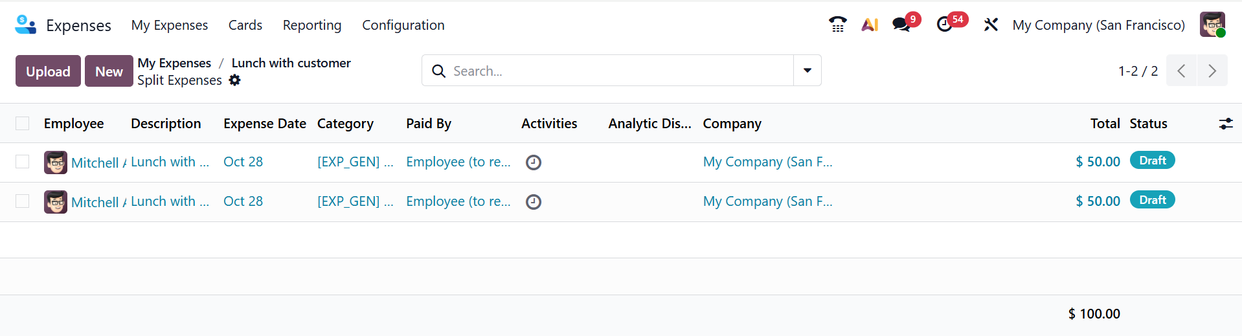
Task: Click the Expenses app logo icon
Action: click(x=25, y=25)
